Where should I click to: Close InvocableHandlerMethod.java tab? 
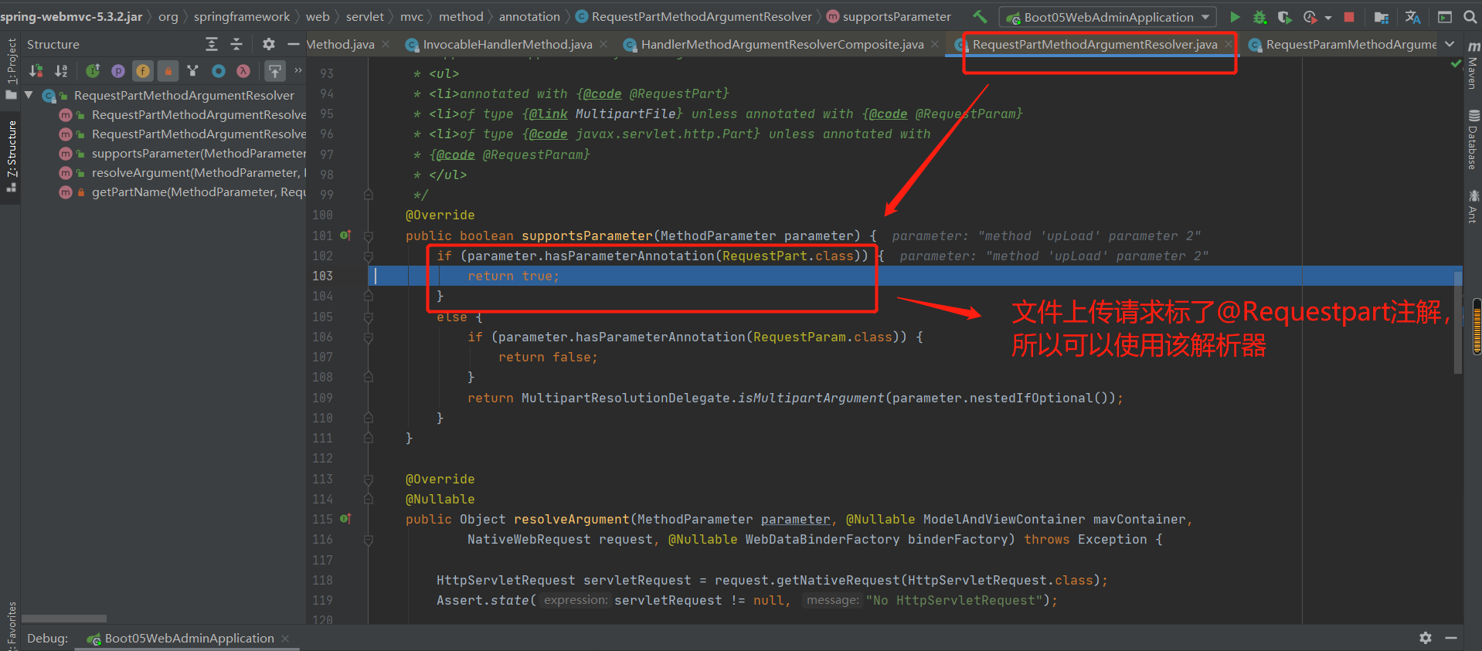pos(604,44)
